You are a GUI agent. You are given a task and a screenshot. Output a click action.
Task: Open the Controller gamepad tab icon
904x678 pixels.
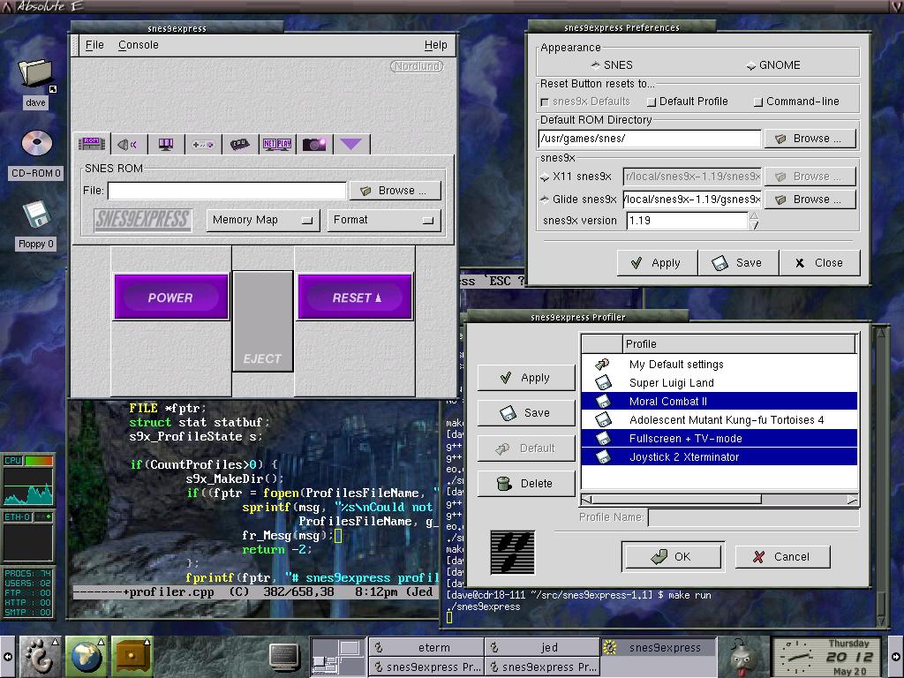pyautogui.click(x=203, y=144)
